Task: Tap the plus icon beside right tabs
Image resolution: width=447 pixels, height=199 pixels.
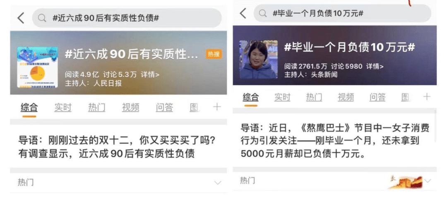Action: tap(427, 97)
